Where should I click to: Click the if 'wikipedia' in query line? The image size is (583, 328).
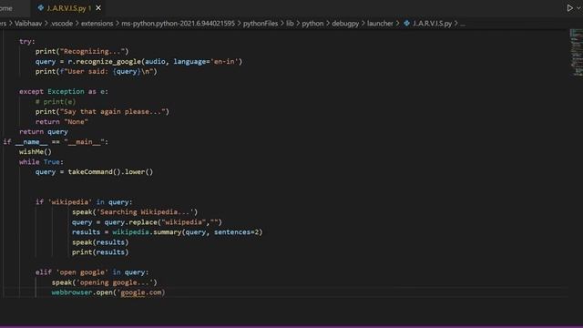pyautogui.click(x=84, y=202)
